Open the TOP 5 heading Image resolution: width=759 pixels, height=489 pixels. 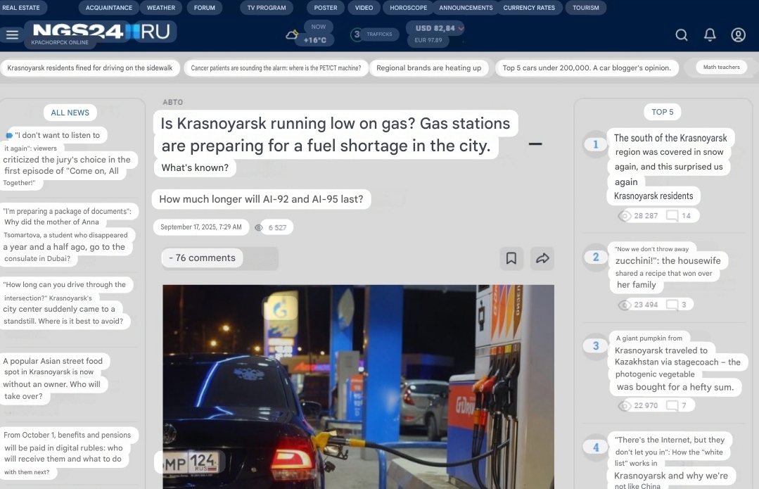point(662,112)
